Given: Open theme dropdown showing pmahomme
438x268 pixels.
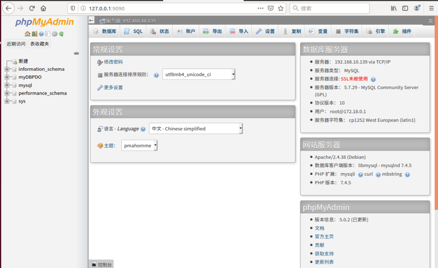Looking at the screenshot, I should coord(139,145).
